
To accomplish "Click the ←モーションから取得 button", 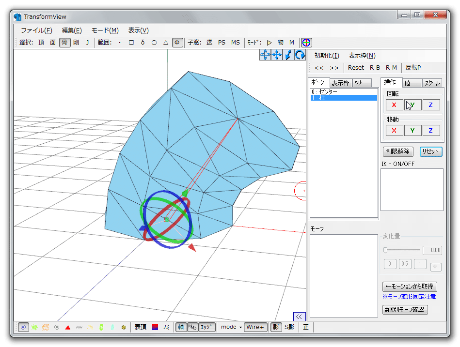I will point(410,286).
